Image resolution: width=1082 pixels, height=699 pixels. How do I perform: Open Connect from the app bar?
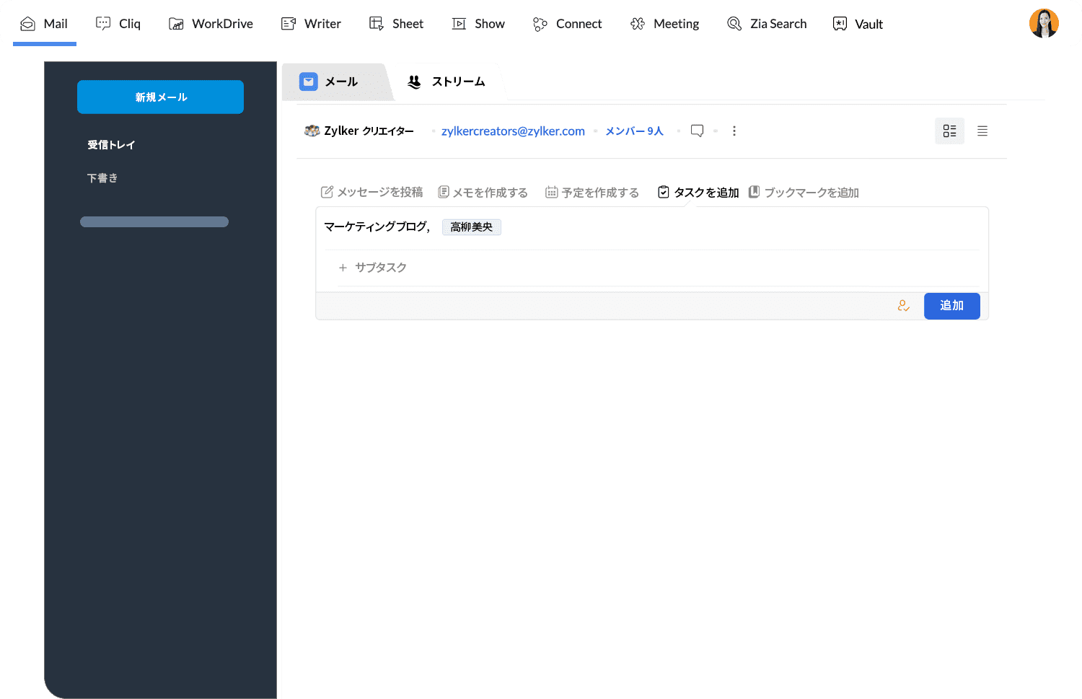pyautogui.click(x=567, y=24)
